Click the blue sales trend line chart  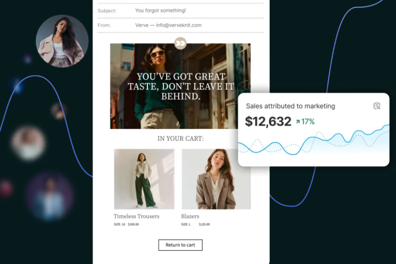(x=313, y=142)
